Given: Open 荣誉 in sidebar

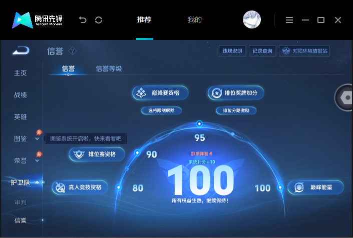Looking at the screenshot, I should coord(21,160).
